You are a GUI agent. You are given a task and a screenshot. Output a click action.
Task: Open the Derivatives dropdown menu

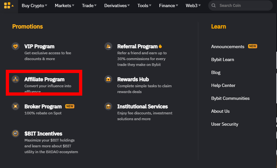click(x=117, y=5)
